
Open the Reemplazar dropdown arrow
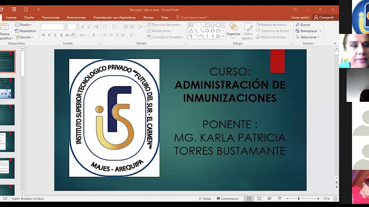[x=320, y=31]
